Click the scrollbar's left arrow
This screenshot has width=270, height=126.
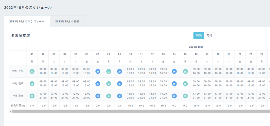(11, 111)
